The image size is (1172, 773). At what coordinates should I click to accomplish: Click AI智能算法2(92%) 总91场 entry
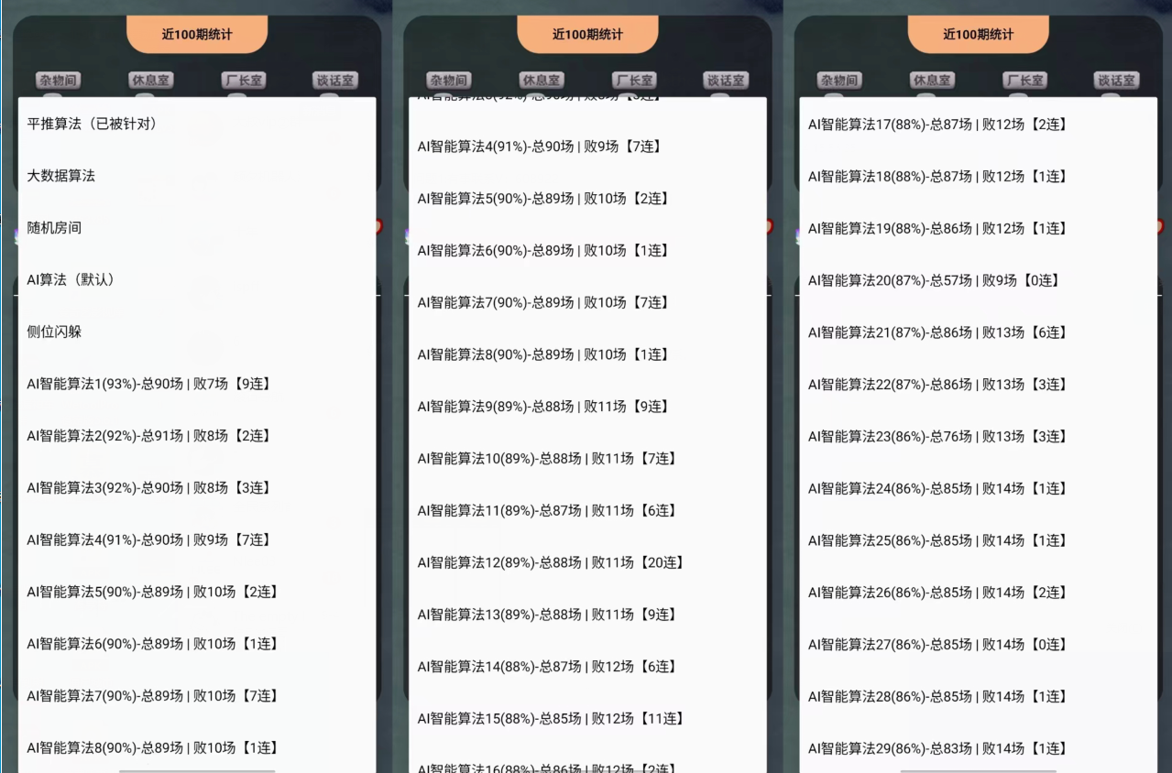[149, 436]
